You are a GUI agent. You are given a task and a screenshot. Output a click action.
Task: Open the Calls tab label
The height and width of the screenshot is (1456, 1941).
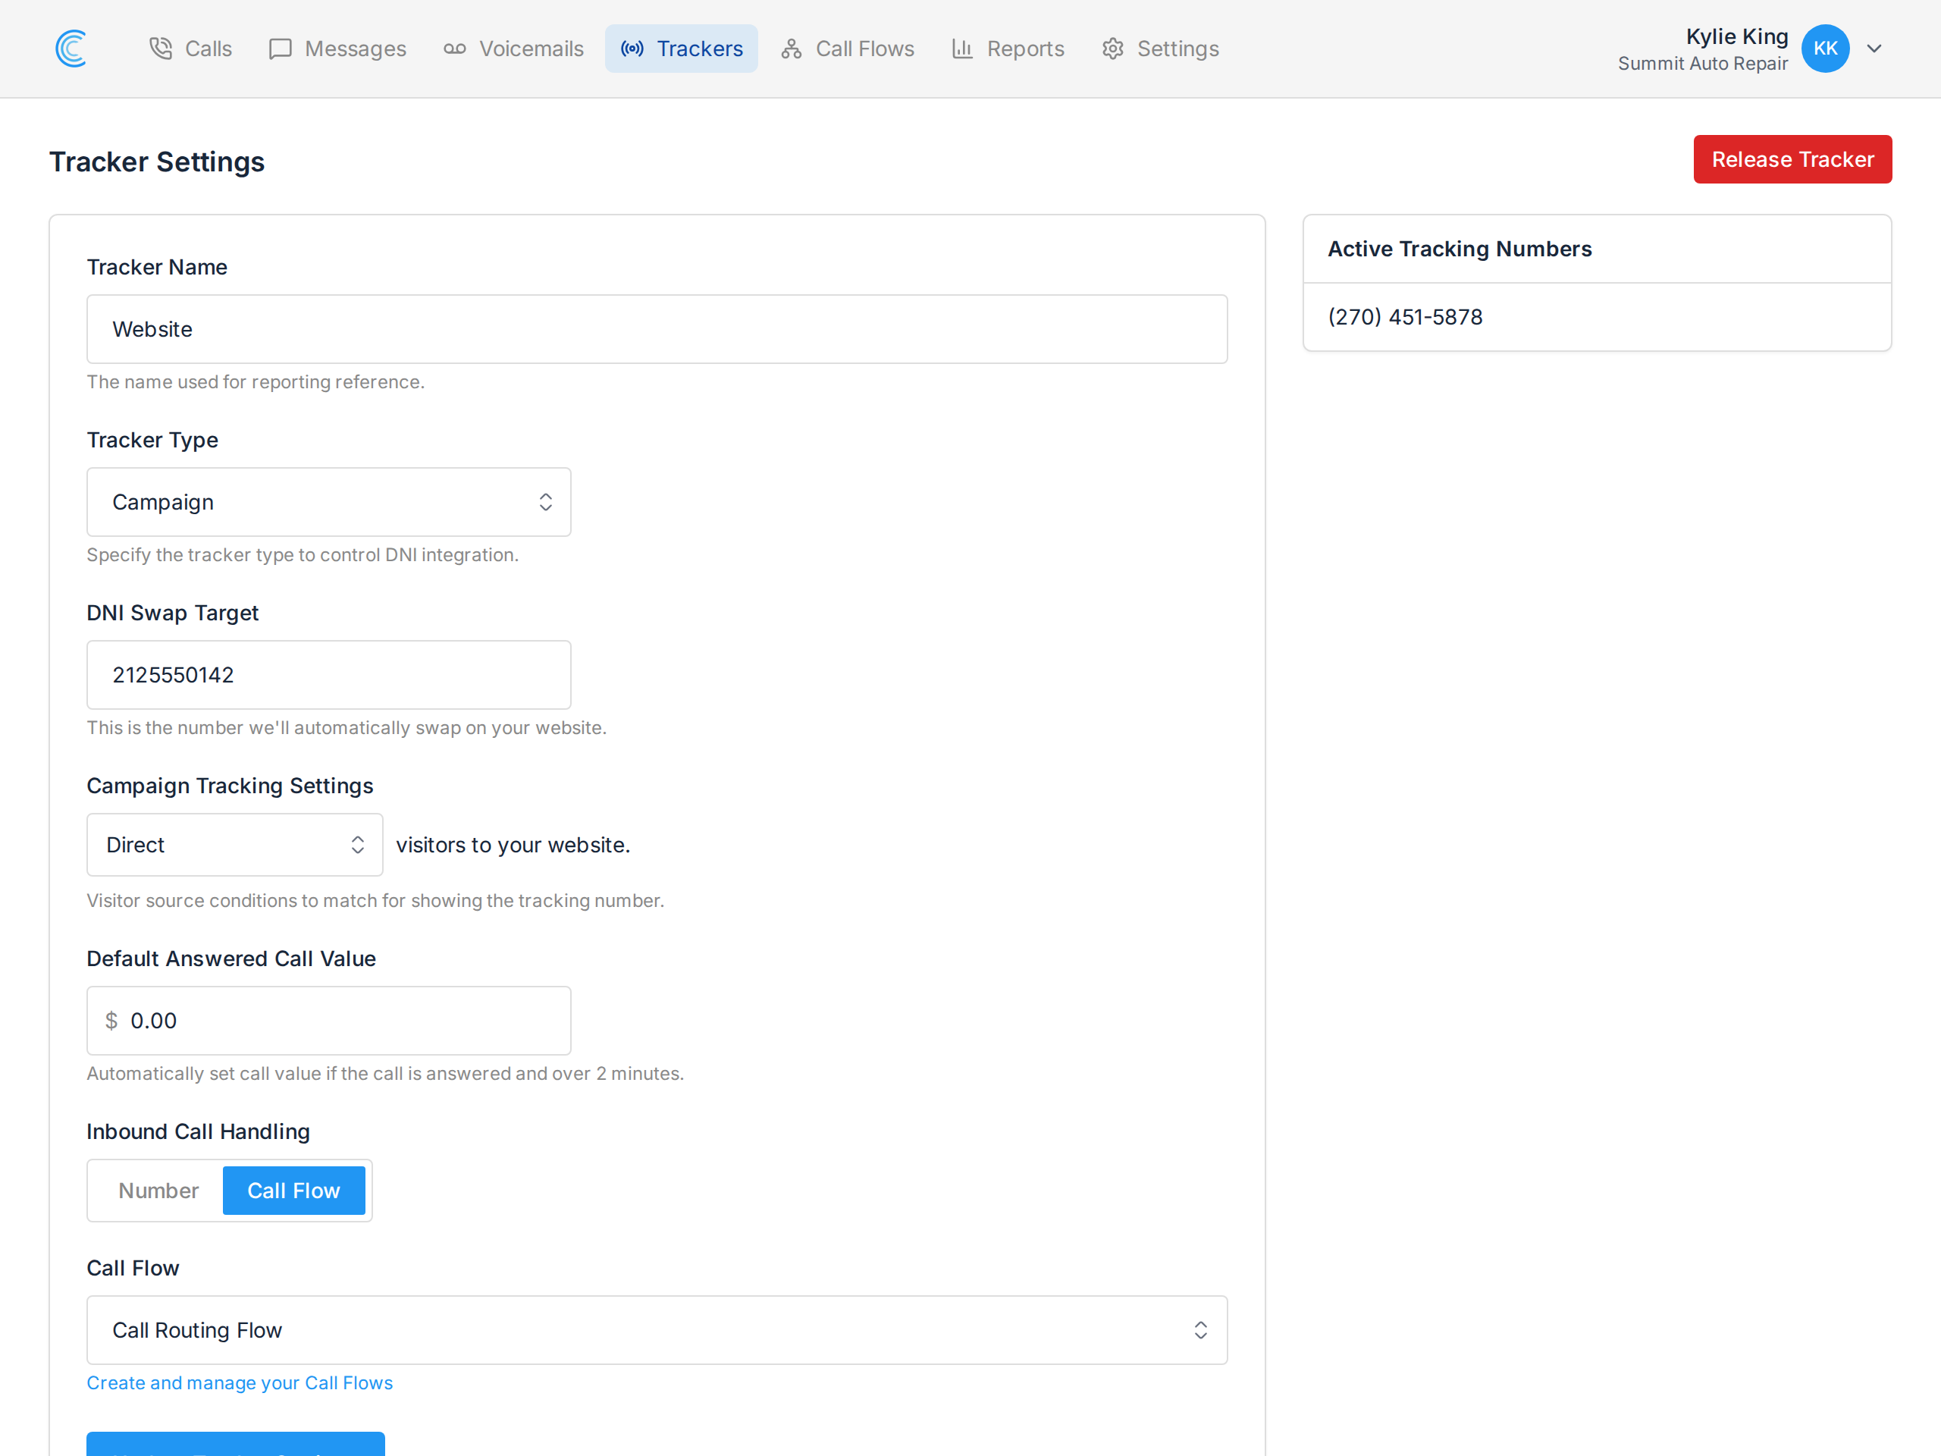208,49
